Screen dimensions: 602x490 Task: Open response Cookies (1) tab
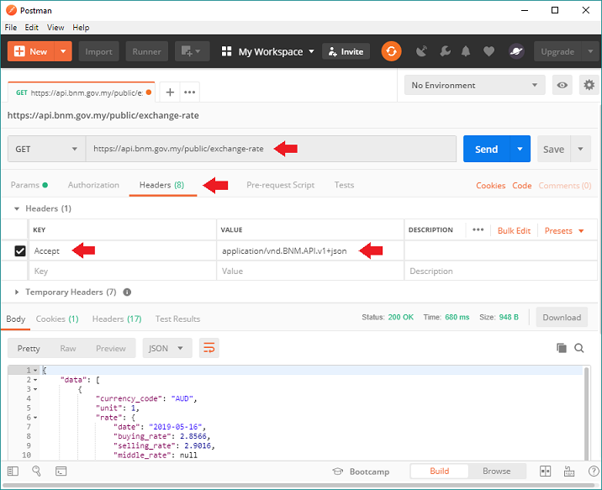click(x=57, y=319)
